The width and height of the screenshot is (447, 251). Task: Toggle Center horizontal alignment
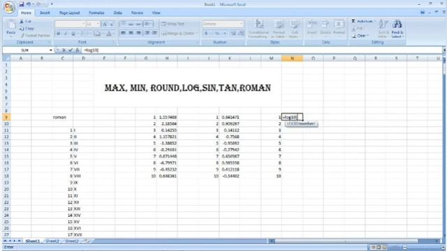(131, 33)
